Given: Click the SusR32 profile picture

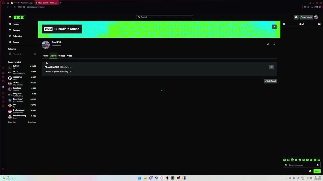Looking at the screenshot, I should [46, 45].
